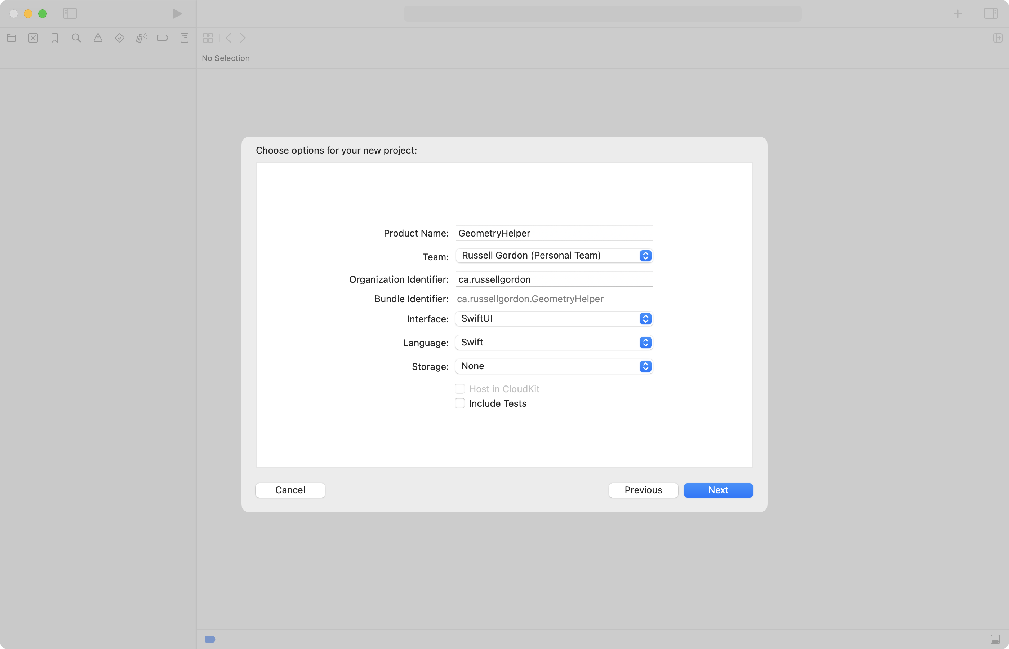Toggle the left navigator sidebar
This screenshot has width=1009, height=649.
[70, 13]
